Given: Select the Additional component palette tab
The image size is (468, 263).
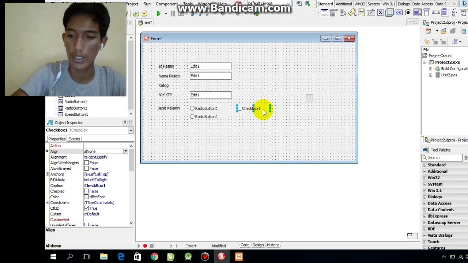Looking at the screenshot, I should coord(344,4).
